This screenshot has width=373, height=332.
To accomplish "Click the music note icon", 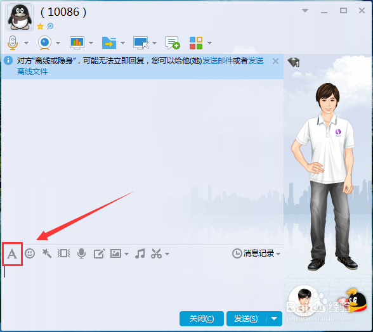I will point(140,253).
